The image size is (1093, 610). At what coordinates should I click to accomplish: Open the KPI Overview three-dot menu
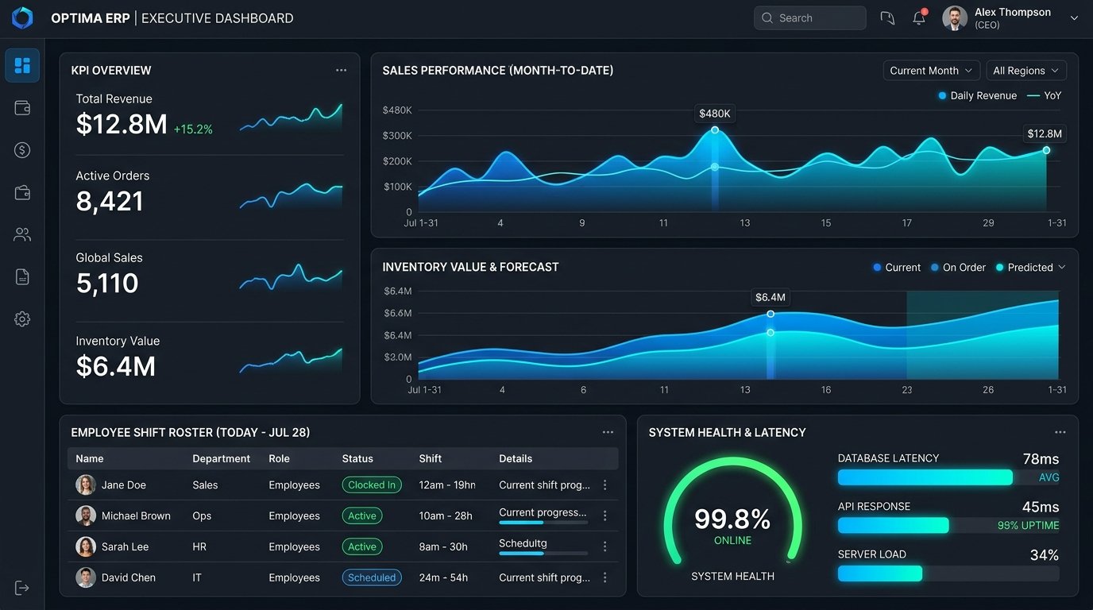pyautogui.click(x=342, y=71)
